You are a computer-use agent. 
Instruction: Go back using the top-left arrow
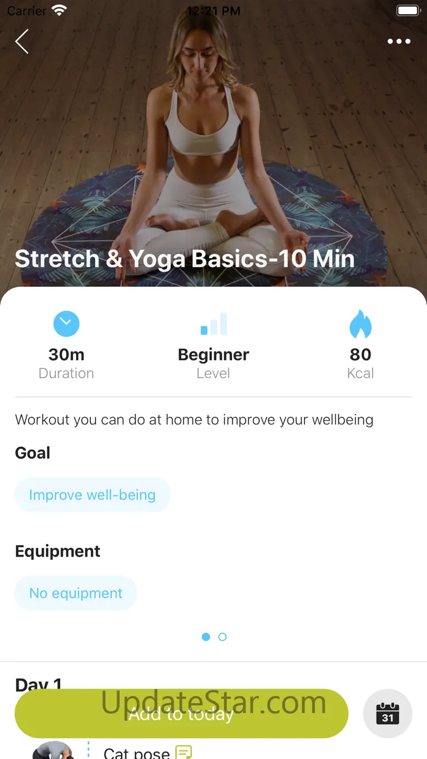(22, 42)
